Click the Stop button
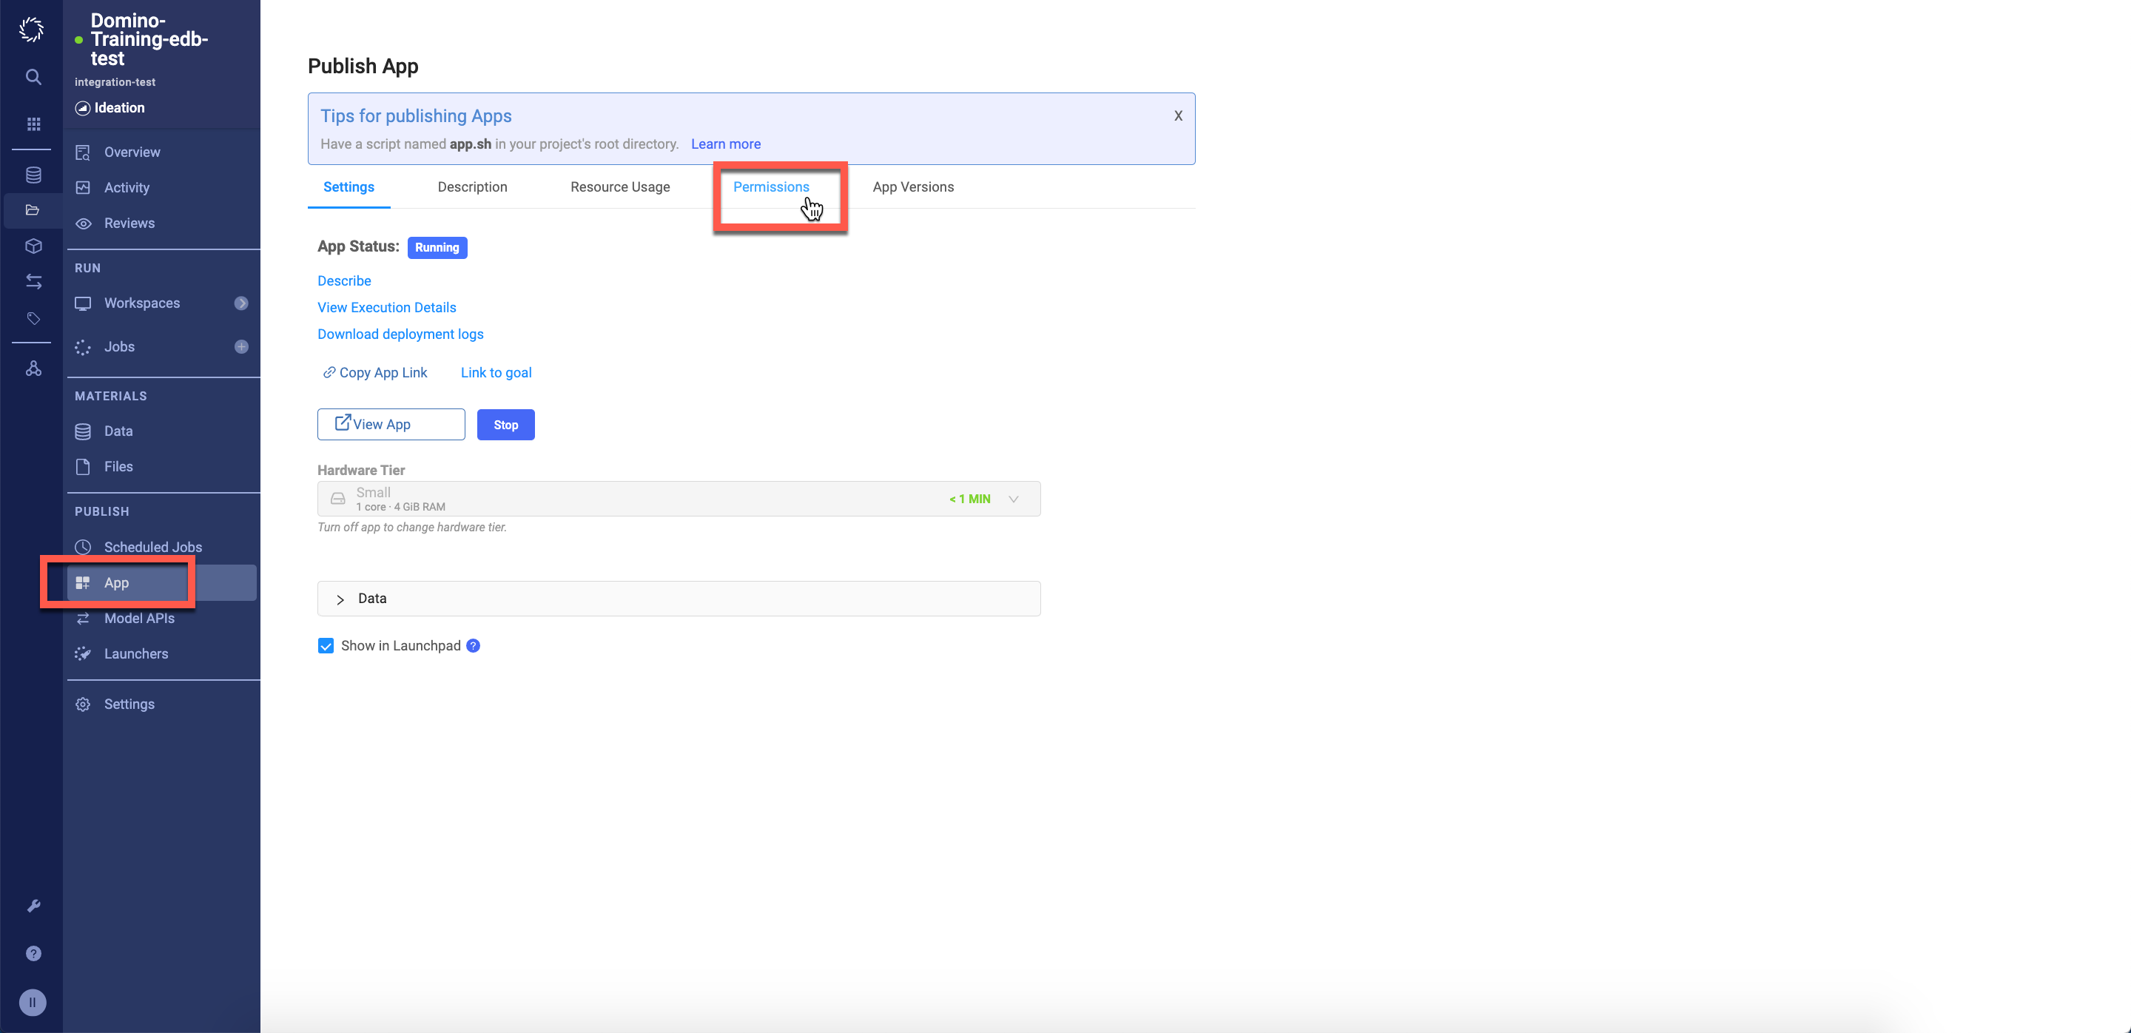 [505, 425]
